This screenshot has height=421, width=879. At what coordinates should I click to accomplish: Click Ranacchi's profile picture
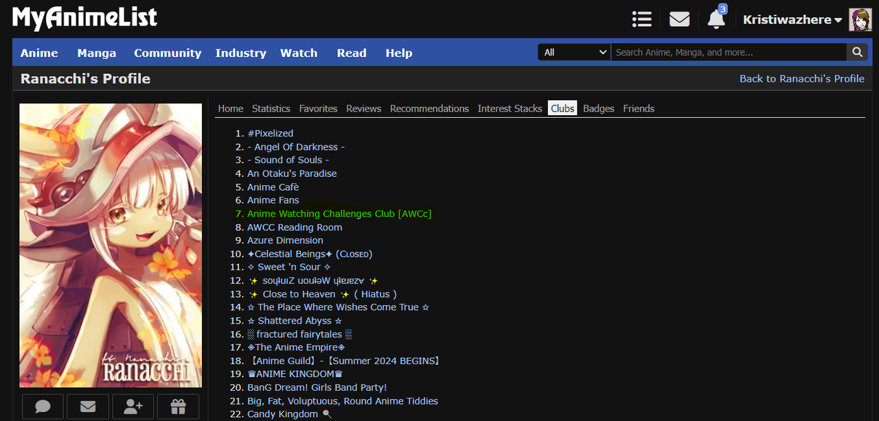click(x=111, y=245)
